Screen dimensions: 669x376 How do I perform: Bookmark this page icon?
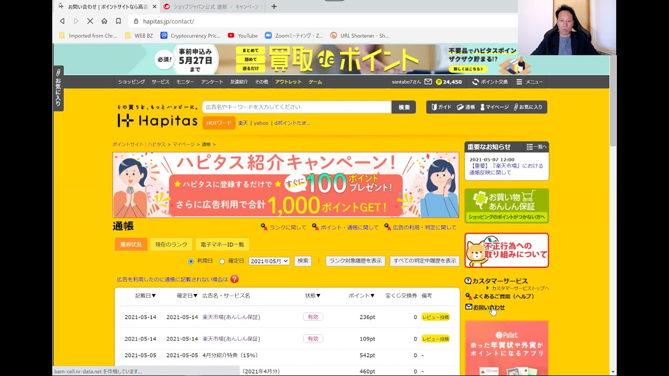click(118, 21)
